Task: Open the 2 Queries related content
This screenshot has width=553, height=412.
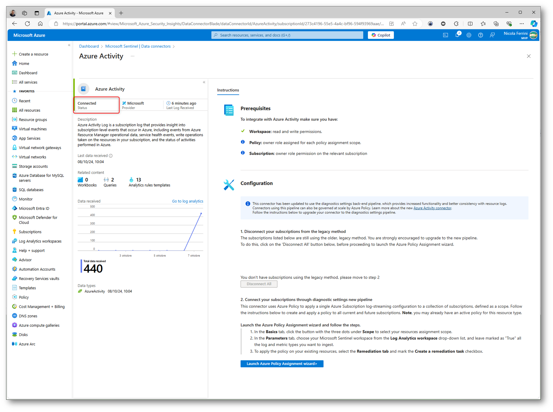Action: click(x=110, y=182)
